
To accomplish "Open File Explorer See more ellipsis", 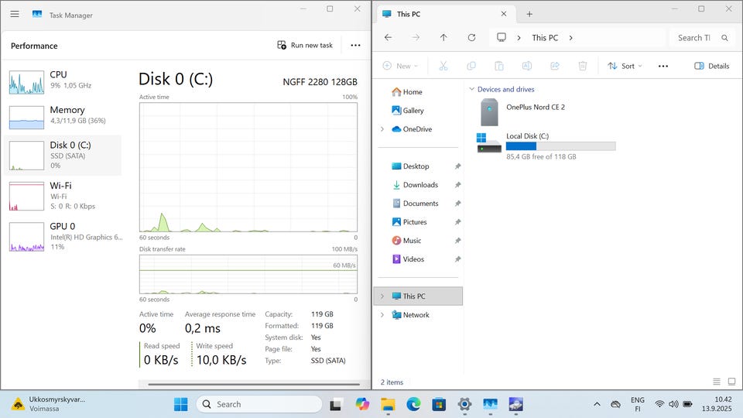I will pyautogui.click(x=663, y=66).
